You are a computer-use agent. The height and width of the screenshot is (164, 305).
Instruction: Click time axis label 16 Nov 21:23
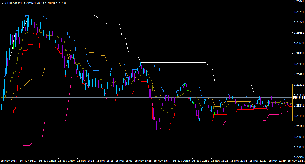pyautogui.click(x=219, y=160)
